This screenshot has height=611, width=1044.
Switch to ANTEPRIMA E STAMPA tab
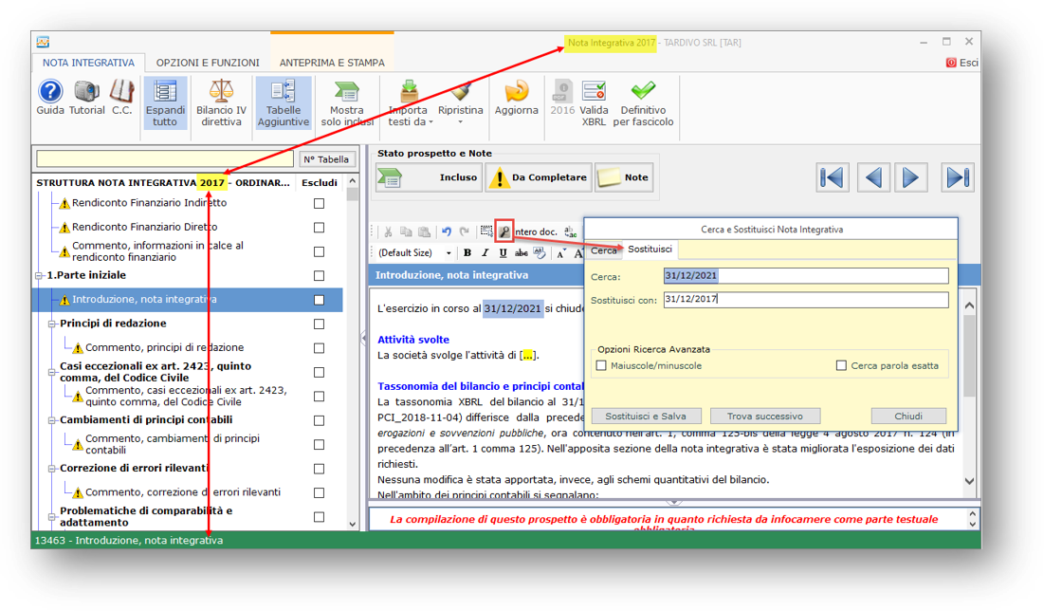(x=332, y=63)
